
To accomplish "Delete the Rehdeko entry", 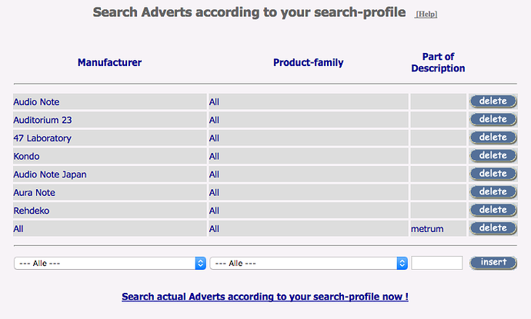I will pyautogui.click(x=493, y=210).
